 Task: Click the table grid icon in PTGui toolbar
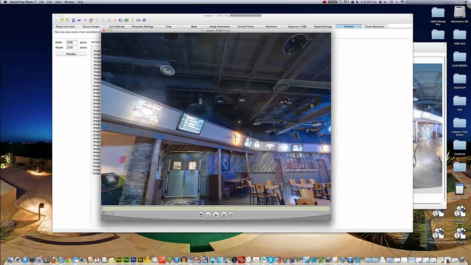126,20
